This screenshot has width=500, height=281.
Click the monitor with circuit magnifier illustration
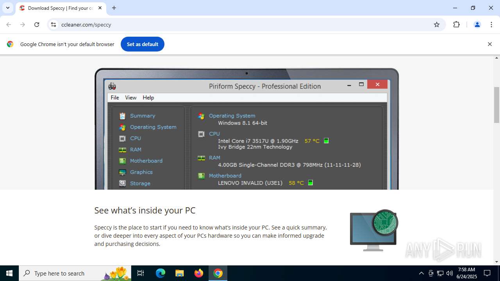point(374,230)
